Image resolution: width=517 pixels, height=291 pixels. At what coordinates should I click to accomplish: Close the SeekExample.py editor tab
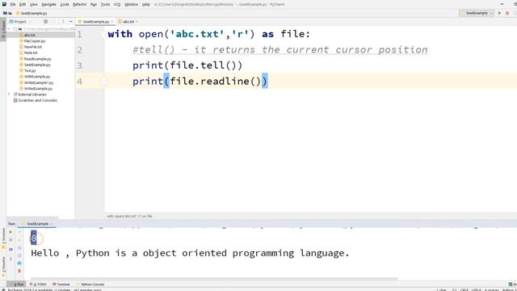coord(112,22)
